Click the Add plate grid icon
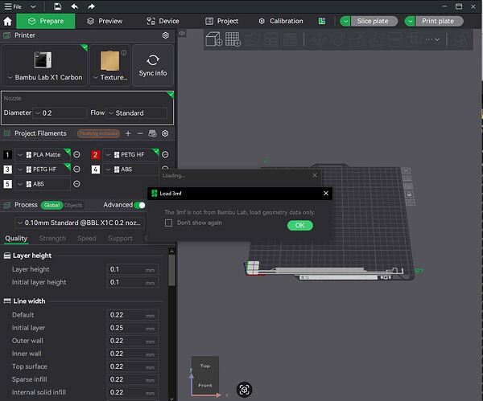The width and height of the screenshot is (483, 401). [x=233, y=39]
